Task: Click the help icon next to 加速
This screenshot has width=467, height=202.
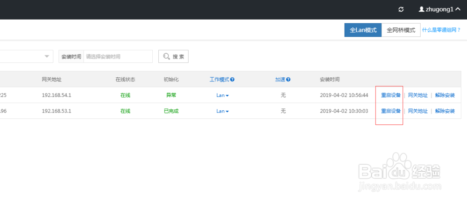Action: pos(288,80)
